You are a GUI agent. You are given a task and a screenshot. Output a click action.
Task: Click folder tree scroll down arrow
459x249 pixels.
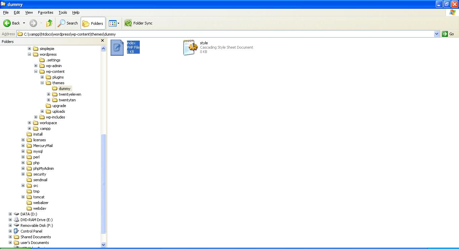(103, 245)
